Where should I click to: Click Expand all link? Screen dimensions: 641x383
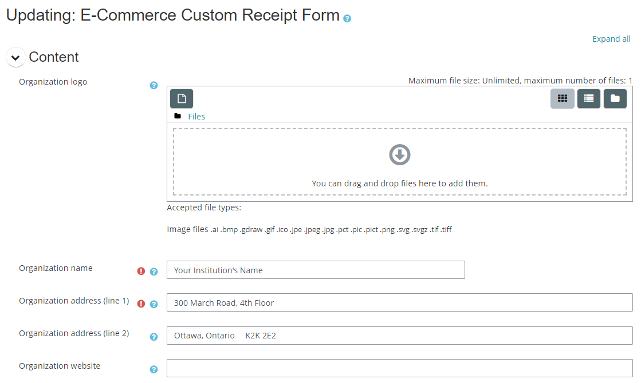point(611,39)
